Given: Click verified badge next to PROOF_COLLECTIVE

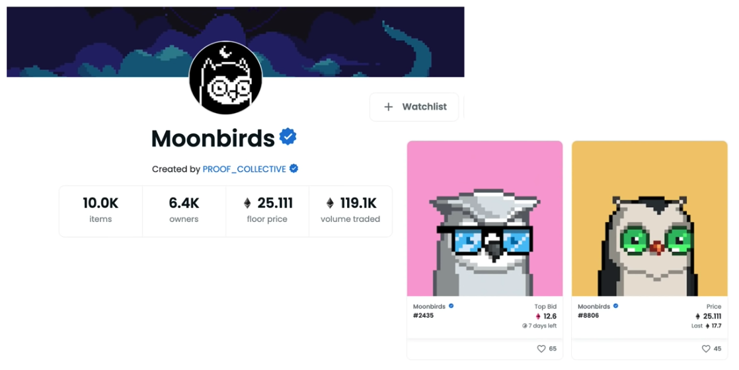Looking at the screenshot, I should click(x=293, y=168).
